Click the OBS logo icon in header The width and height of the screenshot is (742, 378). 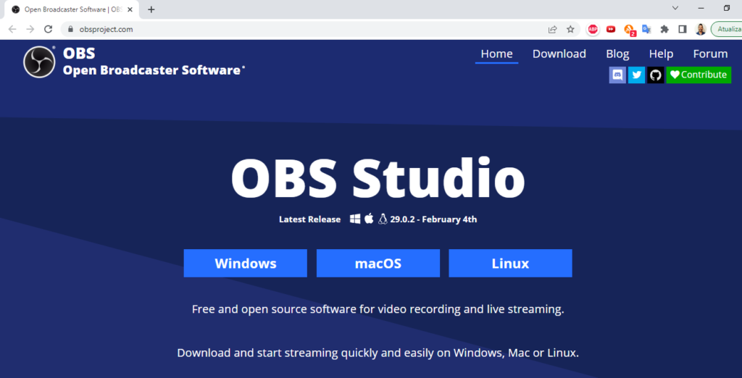(39, 62)
